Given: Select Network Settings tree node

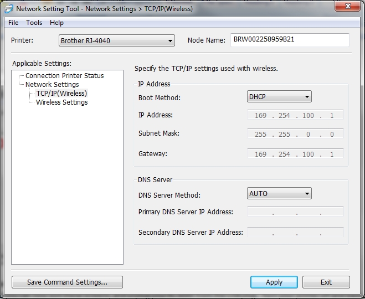Looking at the screenshot, I should 52,85.
